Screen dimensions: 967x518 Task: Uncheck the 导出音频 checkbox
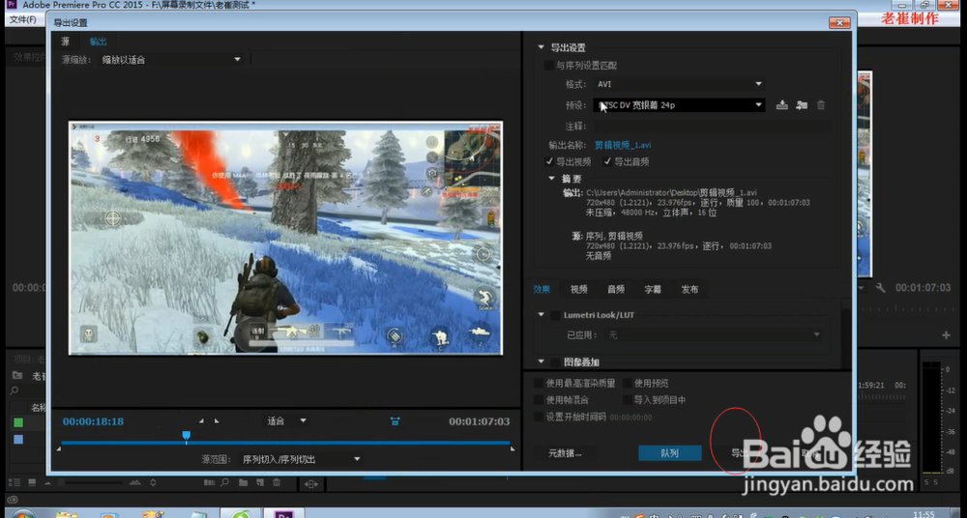pyautogui.click(x=607, y=161)
